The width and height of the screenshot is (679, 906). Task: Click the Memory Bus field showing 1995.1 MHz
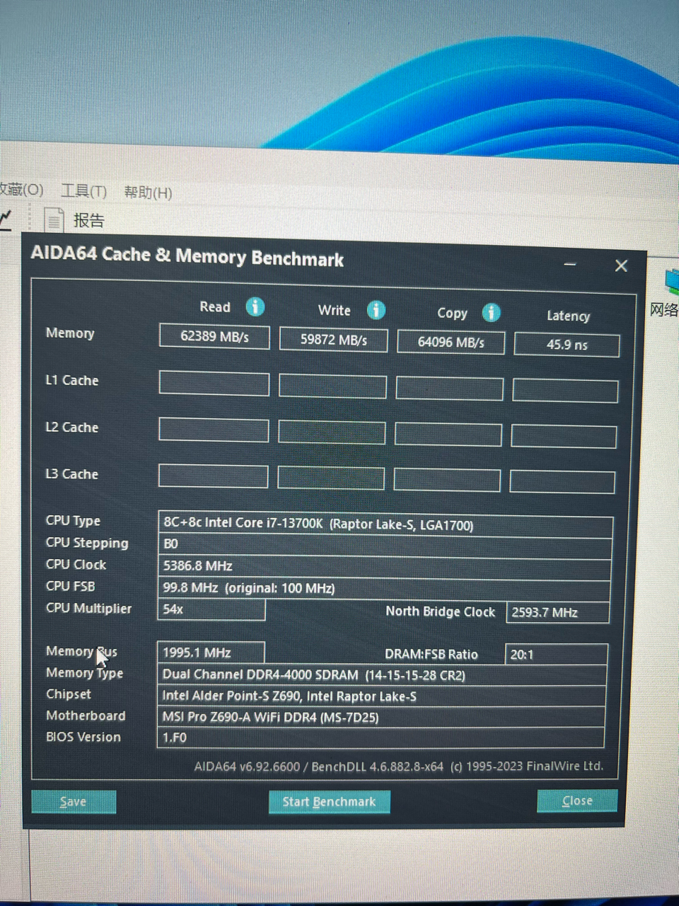(x=210, y=652)
